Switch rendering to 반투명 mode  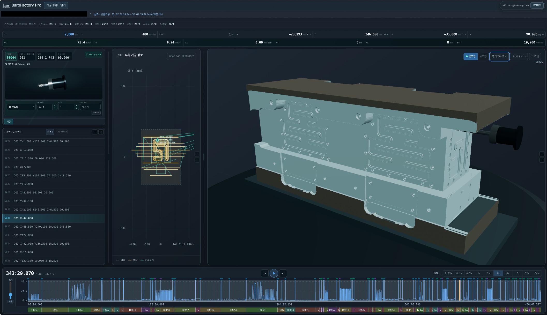coord(483,56)
